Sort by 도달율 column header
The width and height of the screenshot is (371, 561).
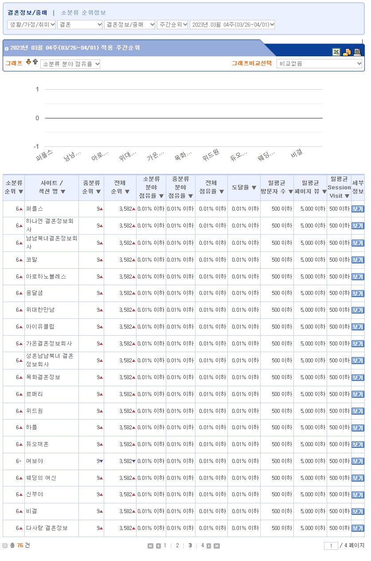tap(244, 188)
